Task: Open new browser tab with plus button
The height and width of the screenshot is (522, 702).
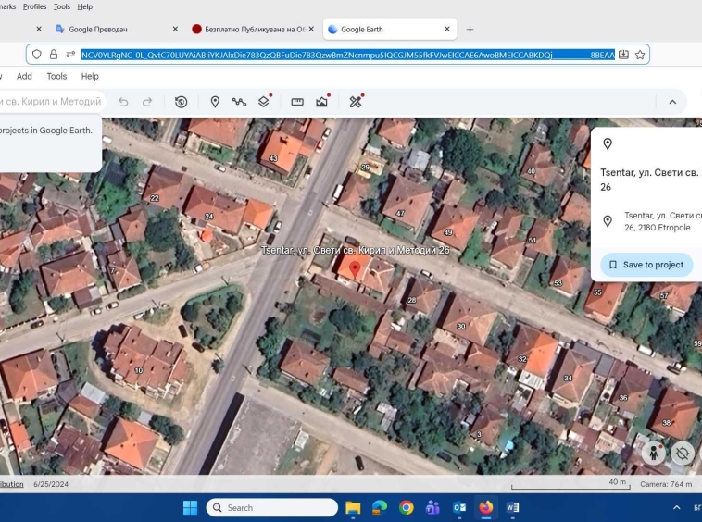Action: (470, 29)
